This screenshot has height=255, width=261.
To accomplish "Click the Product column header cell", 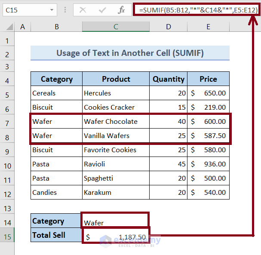I will (x=116, y=79).
